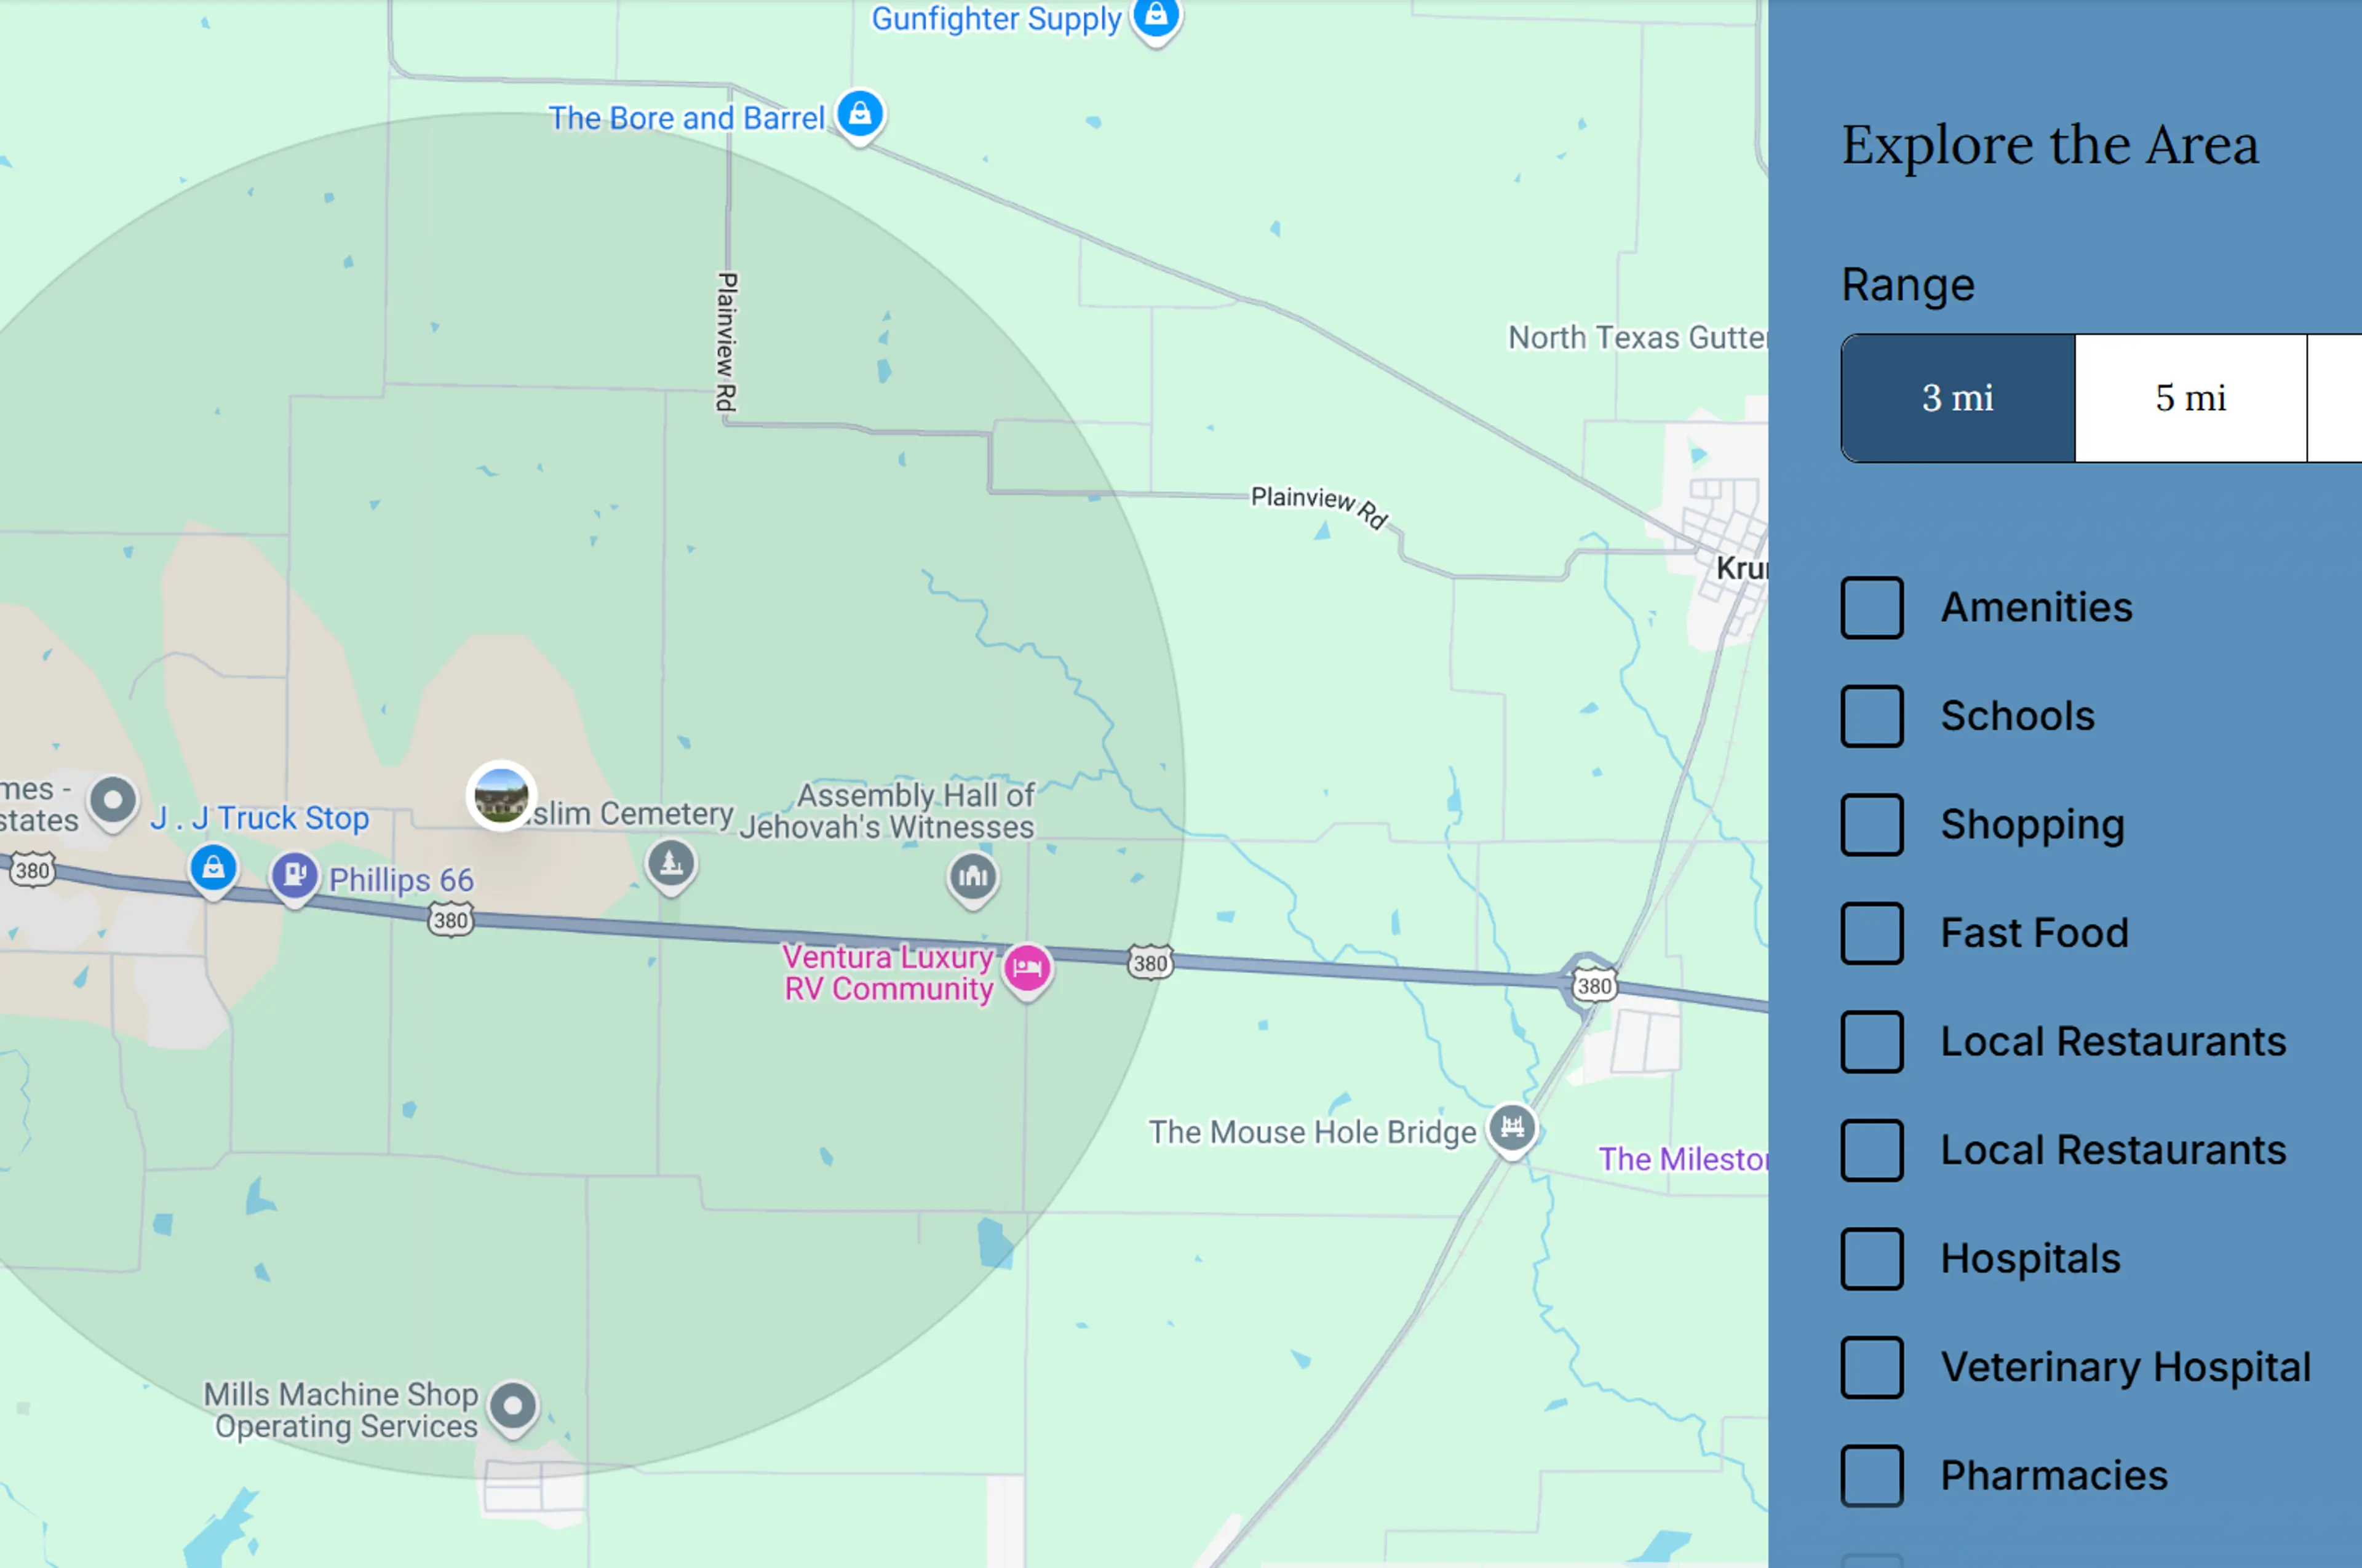The height and width of the screenshot is (1568, 2362).
Task: Enable the Amenities checkbox
Action: pyautogui.click(x=1871, y=607)
